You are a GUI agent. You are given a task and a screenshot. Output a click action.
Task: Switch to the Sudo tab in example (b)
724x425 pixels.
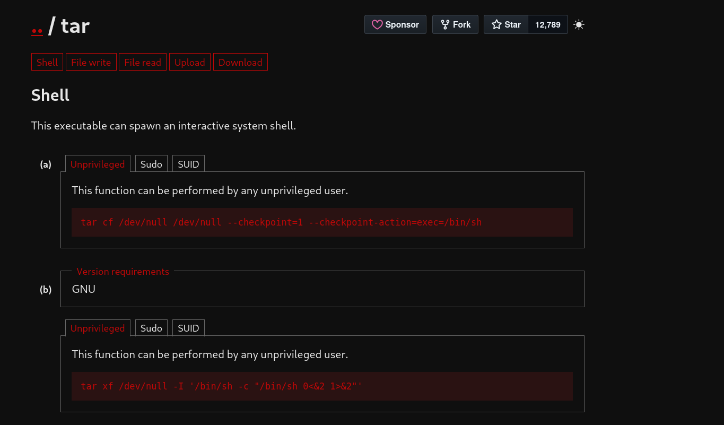[x=151, y=328]
